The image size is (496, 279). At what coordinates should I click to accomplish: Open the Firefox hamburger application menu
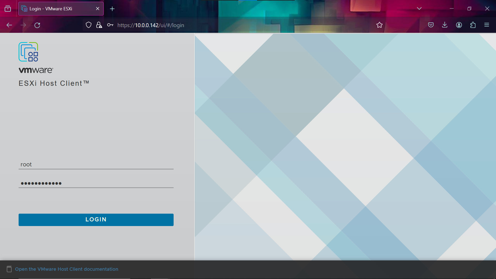click(487, 25)
